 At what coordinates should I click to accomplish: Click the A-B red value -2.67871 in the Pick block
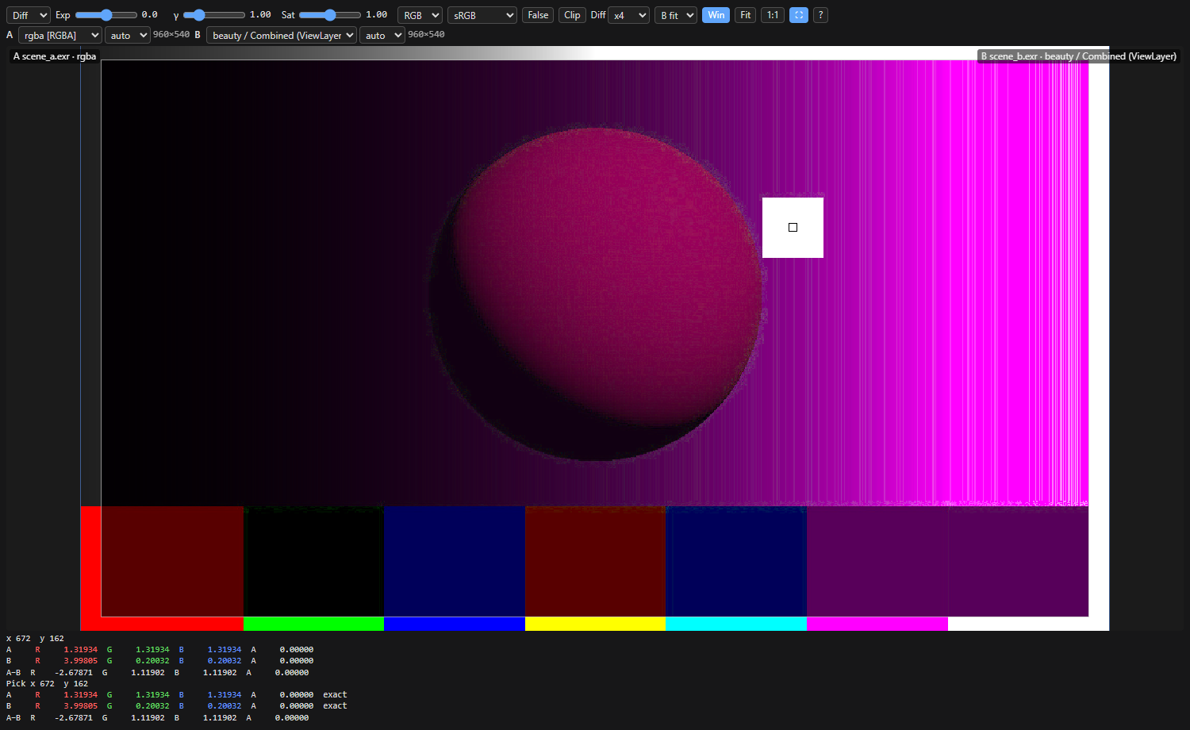73,717
